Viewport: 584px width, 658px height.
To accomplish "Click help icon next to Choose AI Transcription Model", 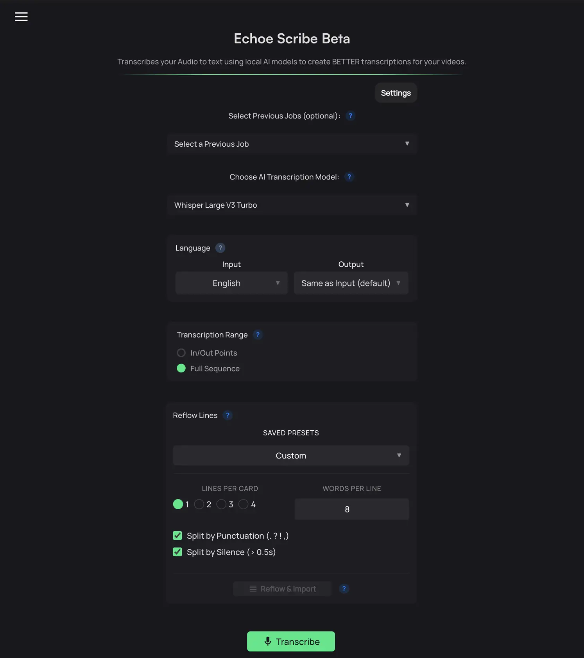I will [349, 177].
